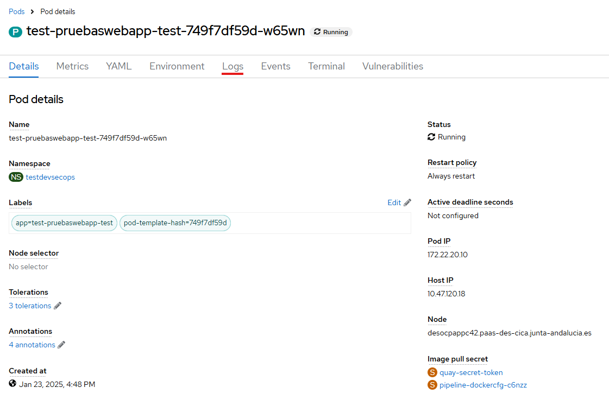Switch to the Metrics tab
Screen dimensions: 609x400
(72, 66)
